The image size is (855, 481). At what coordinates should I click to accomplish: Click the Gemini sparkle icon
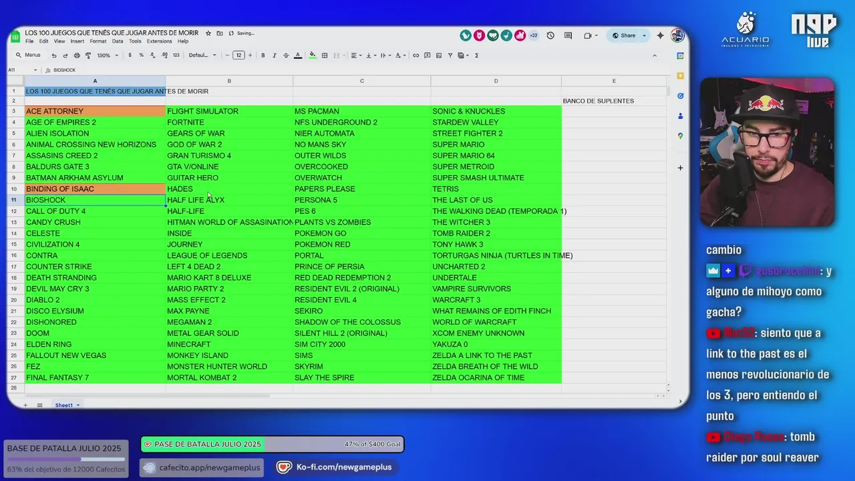tap(660, 35)
